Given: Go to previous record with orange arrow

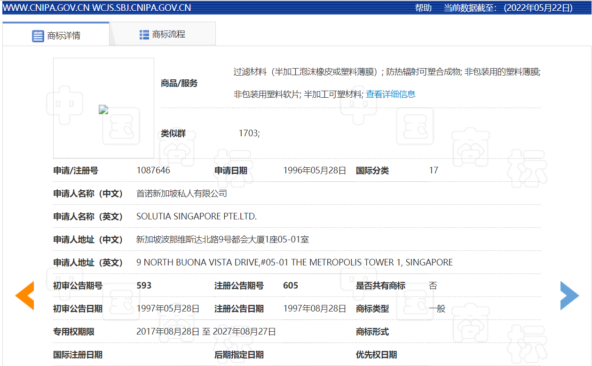Looking at the screenshot, I should pyautogui.click(x=24, y=296).
